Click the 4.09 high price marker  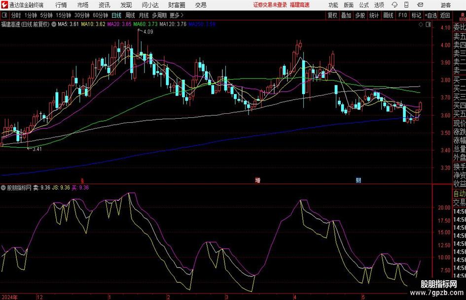(148, 32)
